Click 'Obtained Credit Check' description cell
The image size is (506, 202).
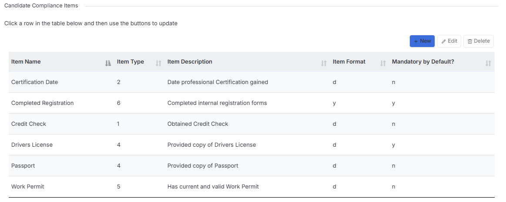198,124
